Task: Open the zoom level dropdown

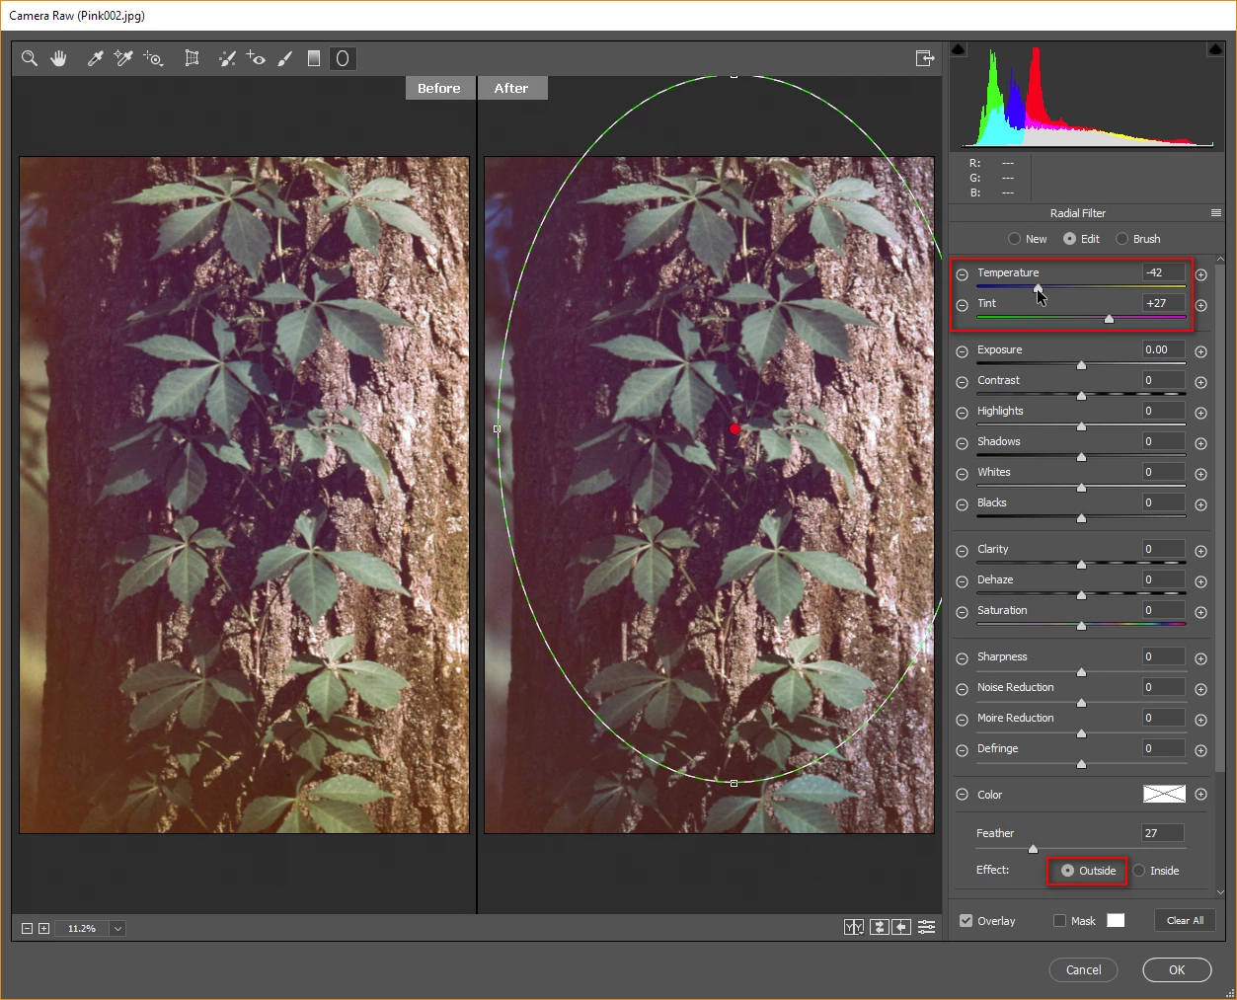Action: (117, 928)
